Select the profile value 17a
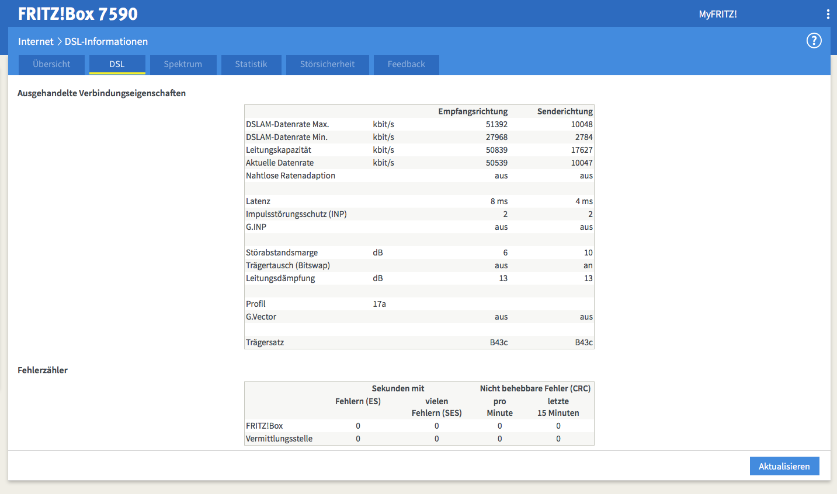The image size is (837, 494). (x=380, y=304)
